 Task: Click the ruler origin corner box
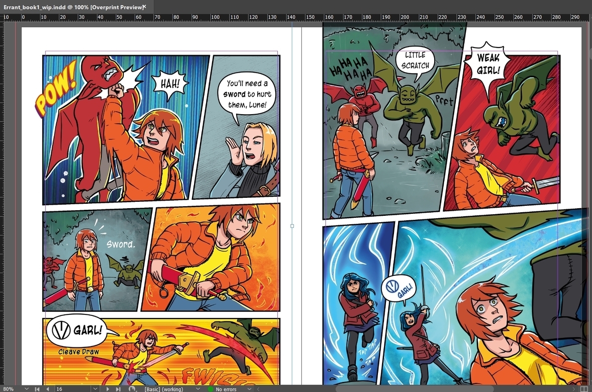(2, 17)
